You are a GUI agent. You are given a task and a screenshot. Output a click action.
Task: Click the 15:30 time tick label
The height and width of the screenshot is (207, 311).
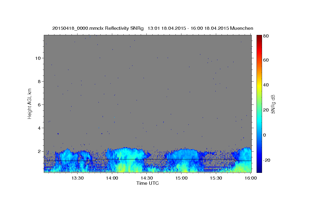tap(216, 178)
